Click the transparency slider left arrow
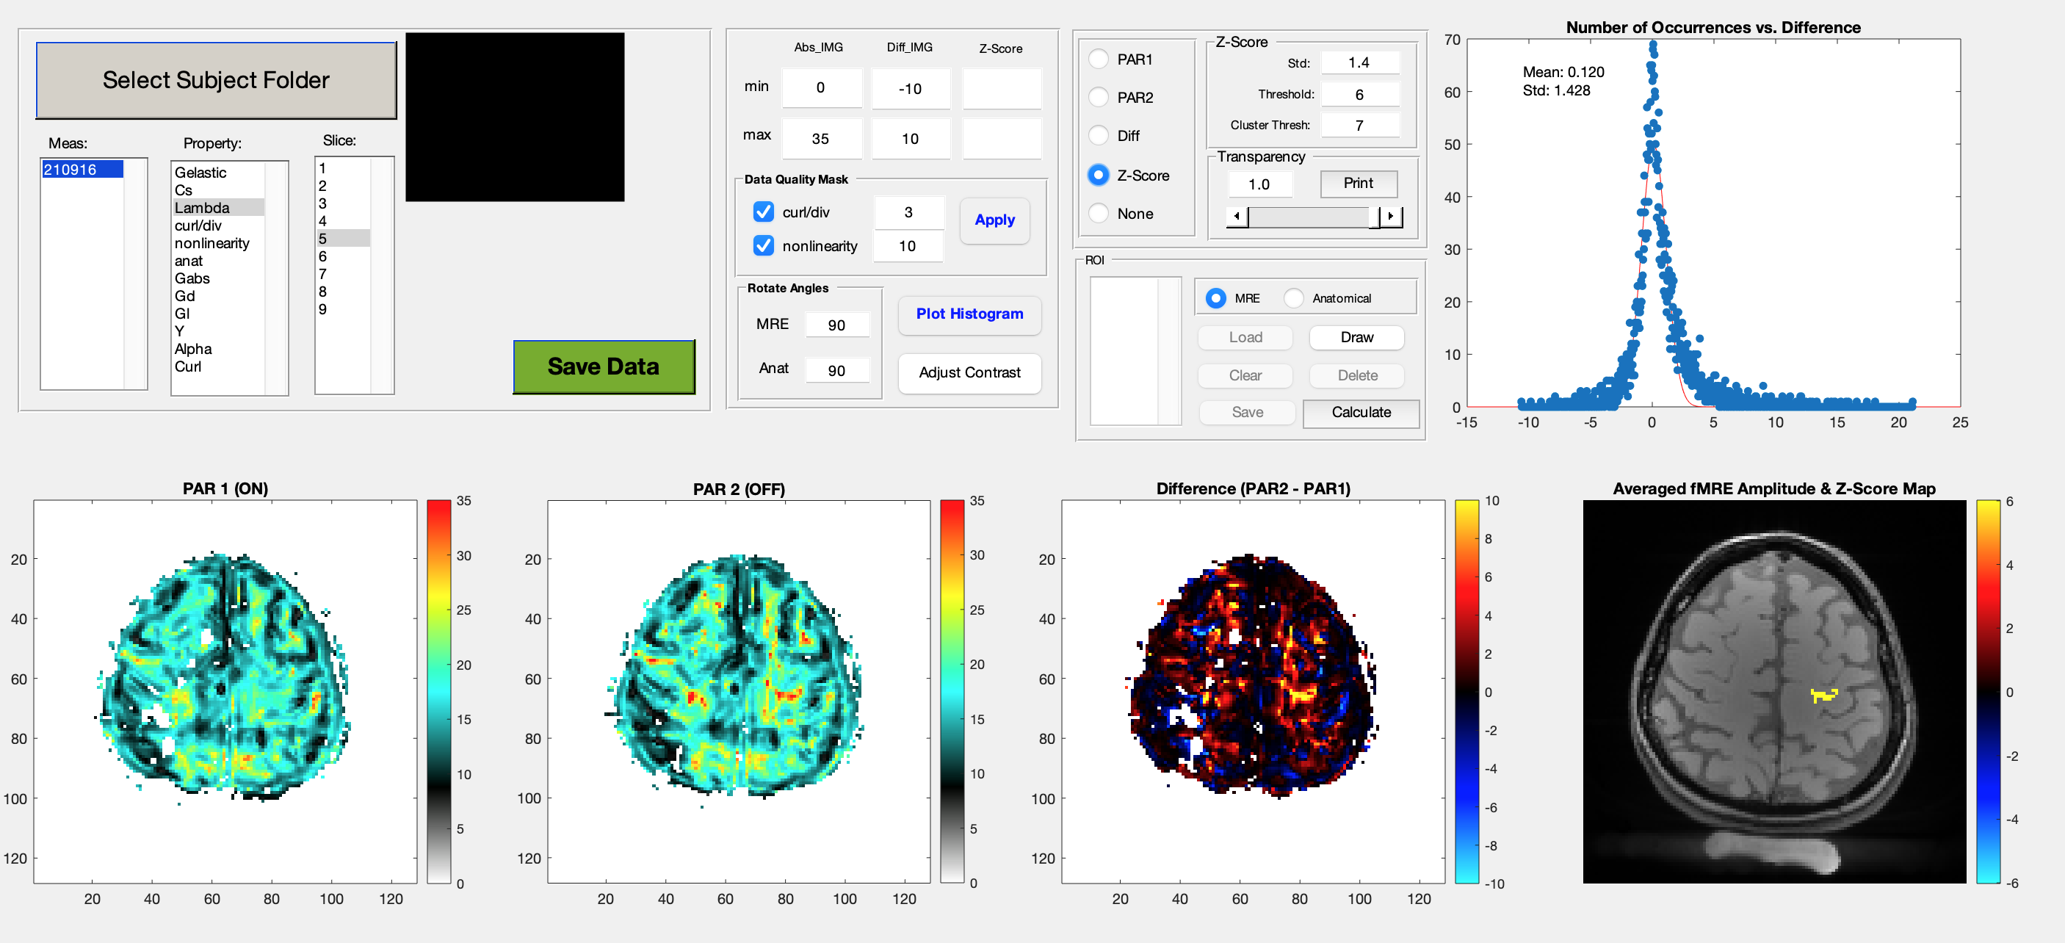 tap(1237, 216)
